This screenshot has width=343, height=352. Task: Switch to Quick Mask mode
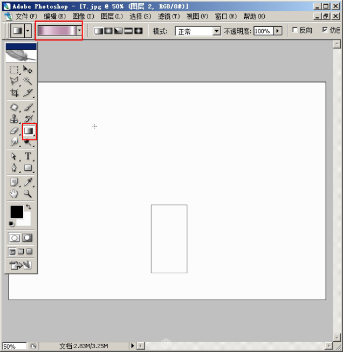pos(27,238)
